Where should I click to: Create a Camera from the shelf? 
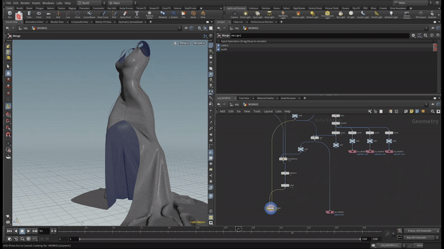[x=234, y=14]
